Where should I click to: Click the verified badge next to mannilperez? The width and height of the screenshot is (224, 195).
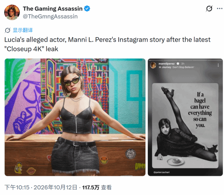point(178,64)
